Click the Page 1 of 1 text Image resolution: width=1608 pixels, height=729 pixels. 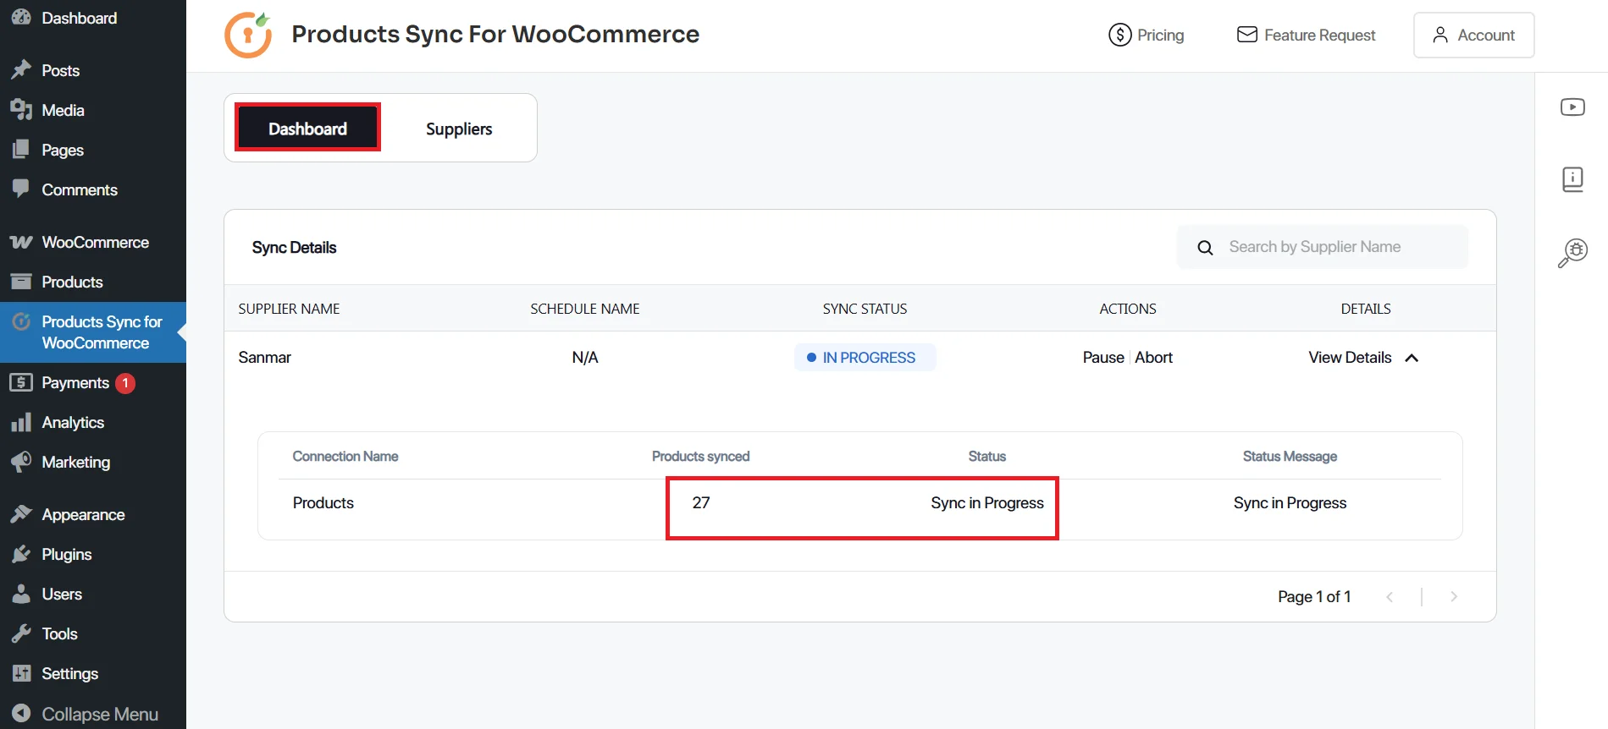(x=1314, y=596)
